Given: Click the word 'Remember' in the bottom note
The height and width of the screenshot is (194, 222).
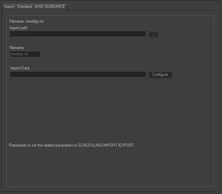Looking at the screenshot, I should 17,145.
